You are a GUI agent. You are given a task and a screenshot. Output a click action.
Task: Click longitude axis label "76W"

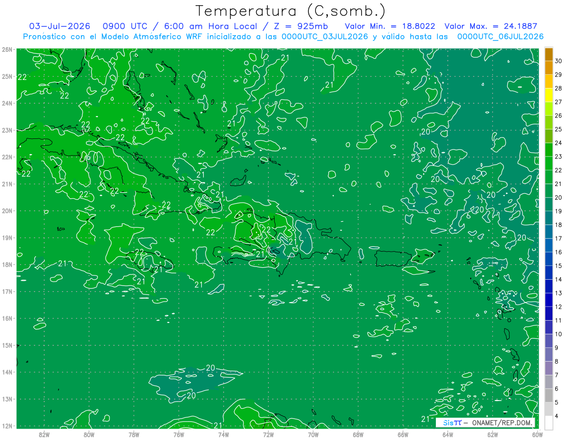178,434
